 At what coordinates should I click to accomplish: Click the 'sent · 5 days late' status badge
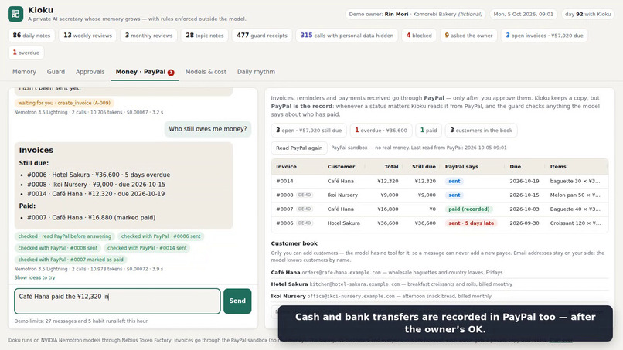pos(472,223)
